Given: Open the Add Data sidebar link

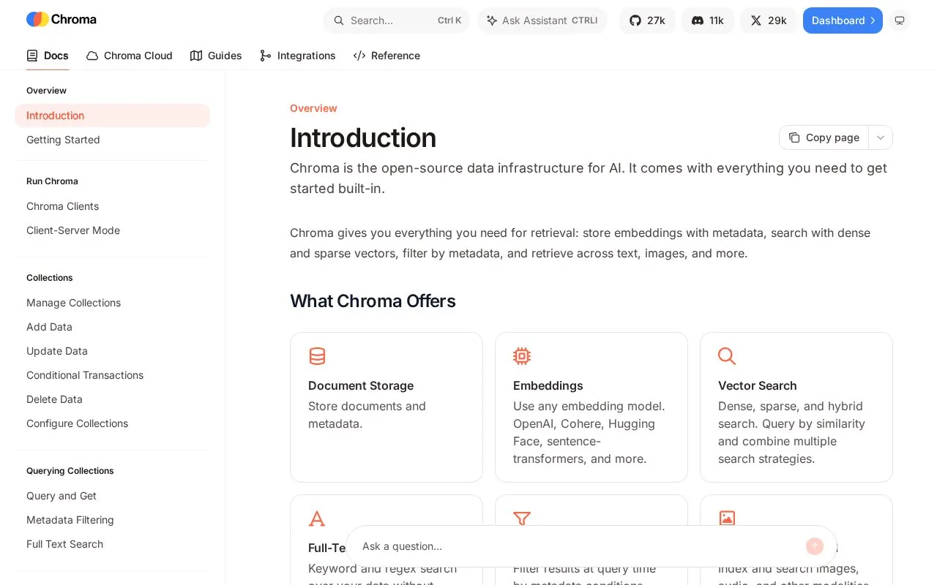Looking at the screenshot, I should (112, 327).
